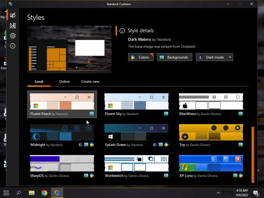Click background icon on MacMono card
Screen dimensions: 264x198
tap(241, 114)
